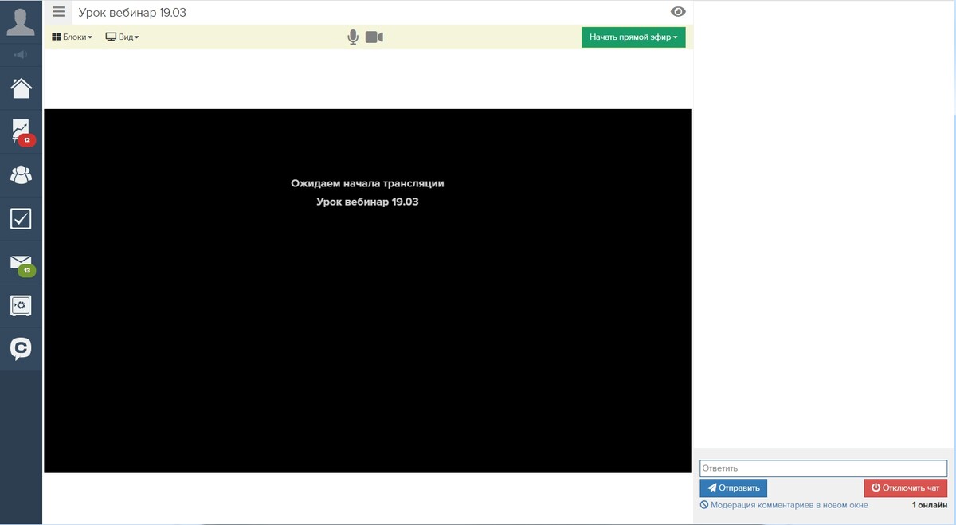Screen dimensions: 956x525
Task: Expand the Блоки dropdown
Action: click(x=72, y=37)
